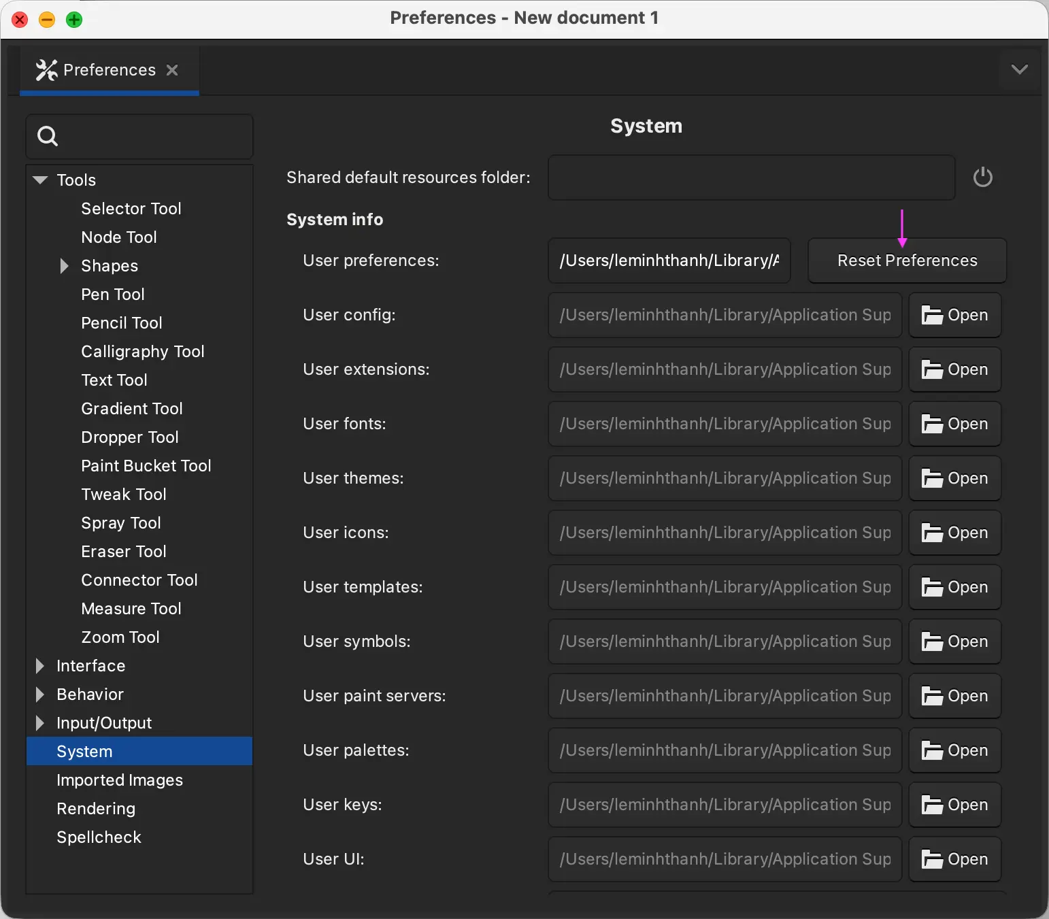1049x919 pixels.
Task: Select Measure Tool in the tree
Action: 131,609
